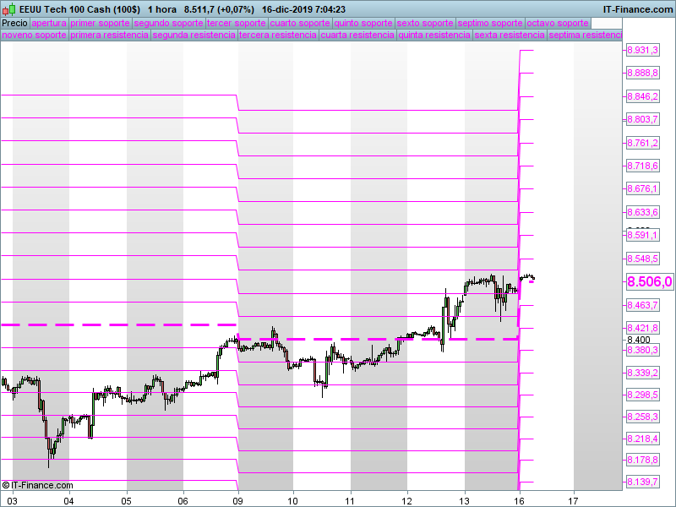Screen dimensions: 676x507
Task: Click the EEUU Tech 100 Cash instrument name
Action: [79, 9]
